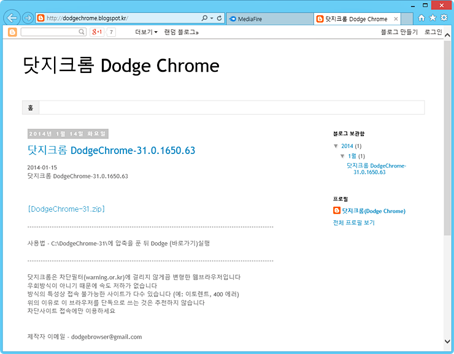Open Favorites star icon
The width and height of the screenshot is (454, 354).
433,18
